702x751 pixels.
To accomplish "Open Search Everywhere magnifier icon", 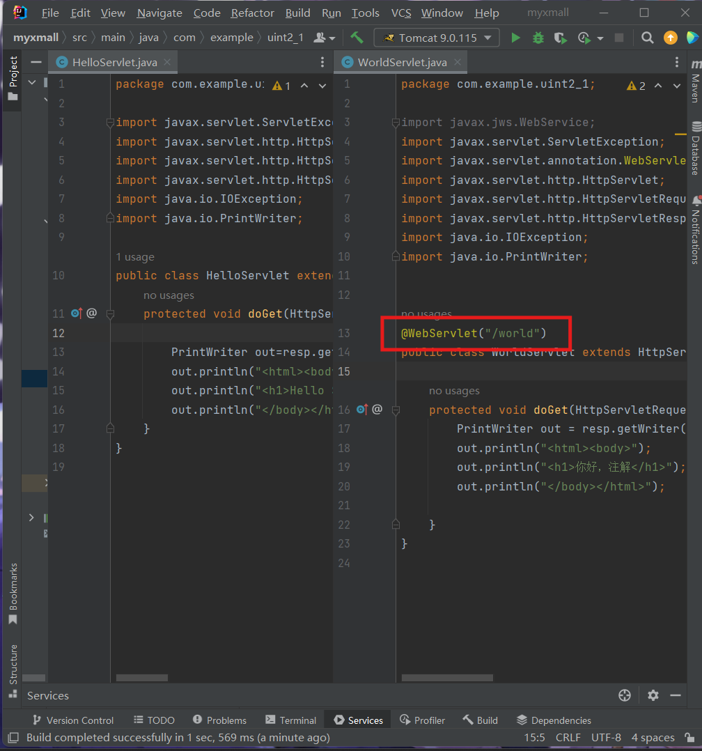I will click(648, 38).
